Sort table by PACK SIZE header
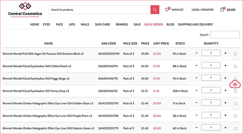Screen dimensions: 243x134 pos(130,44)
